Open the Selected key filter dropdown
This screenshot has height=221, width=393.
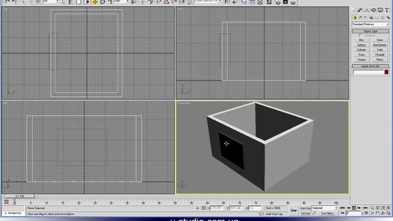(325, 208)
